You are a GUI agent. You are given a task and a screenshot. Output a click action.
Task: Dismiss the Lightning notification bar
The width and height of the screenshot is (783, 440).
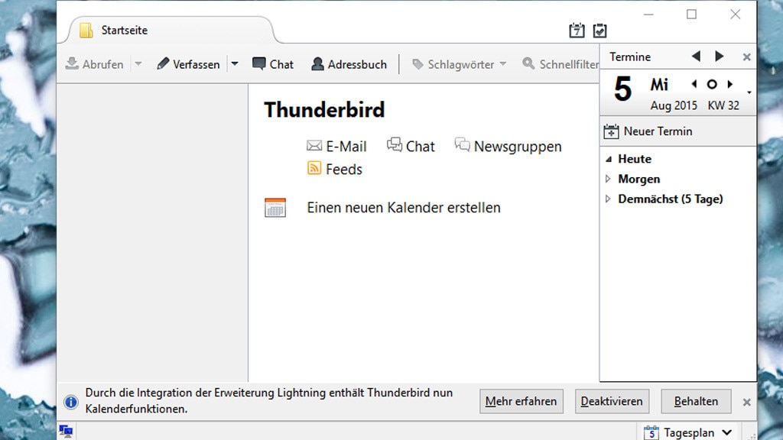(746, 402)
